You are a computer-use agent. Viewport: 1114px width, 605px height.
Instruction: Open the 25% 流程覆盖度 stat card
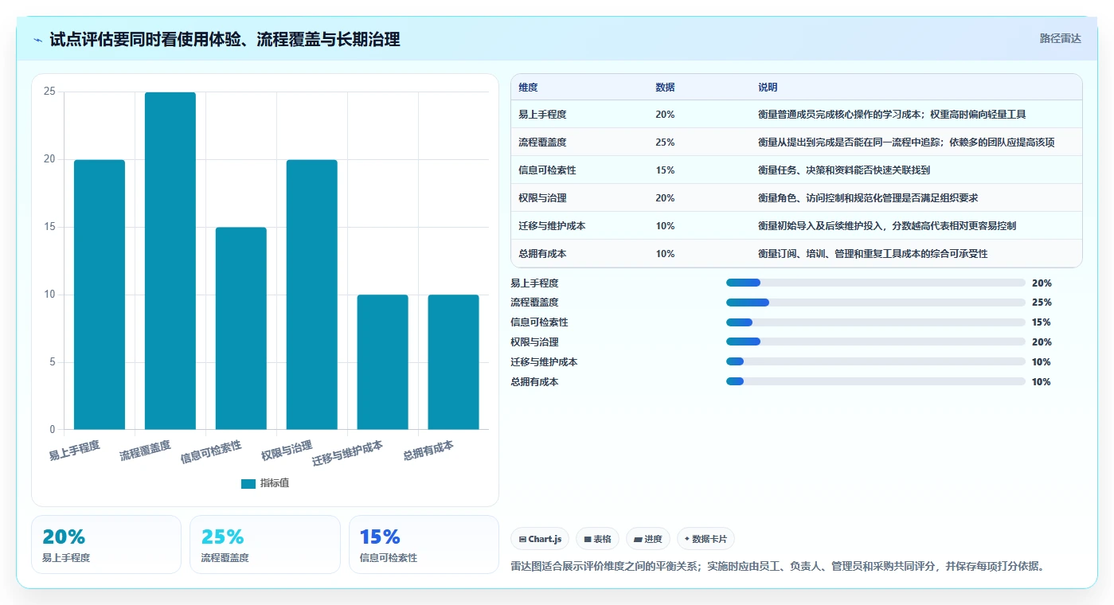point(265,544)
